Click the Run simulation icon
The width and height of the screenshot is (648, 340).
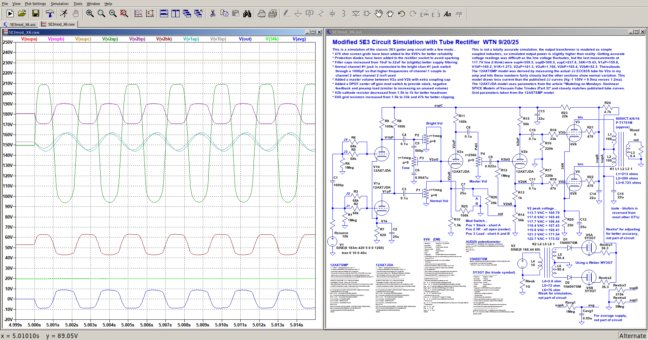coord(10,13)
